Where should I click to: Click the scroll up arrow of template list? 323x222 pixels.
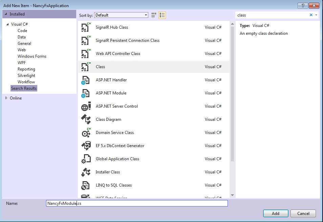coord(232,24)
